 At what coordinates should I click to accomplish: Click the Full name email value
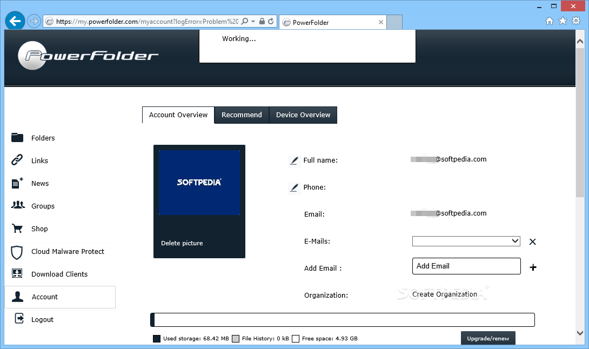[449, 159]
